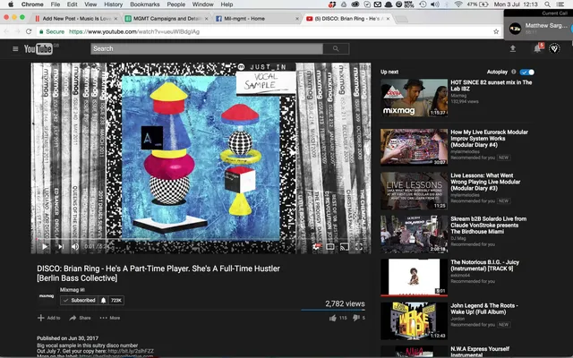573x358 pixels.
Task: Open the Apple menu
Action: point(11,4)
